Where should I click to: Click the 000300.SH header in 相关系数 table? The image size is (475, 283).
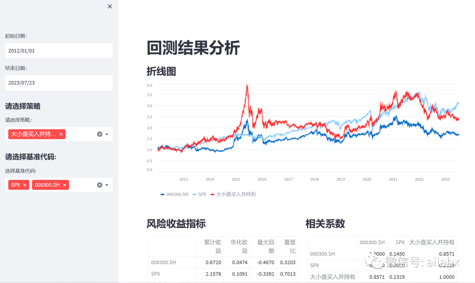click(372, 242)
